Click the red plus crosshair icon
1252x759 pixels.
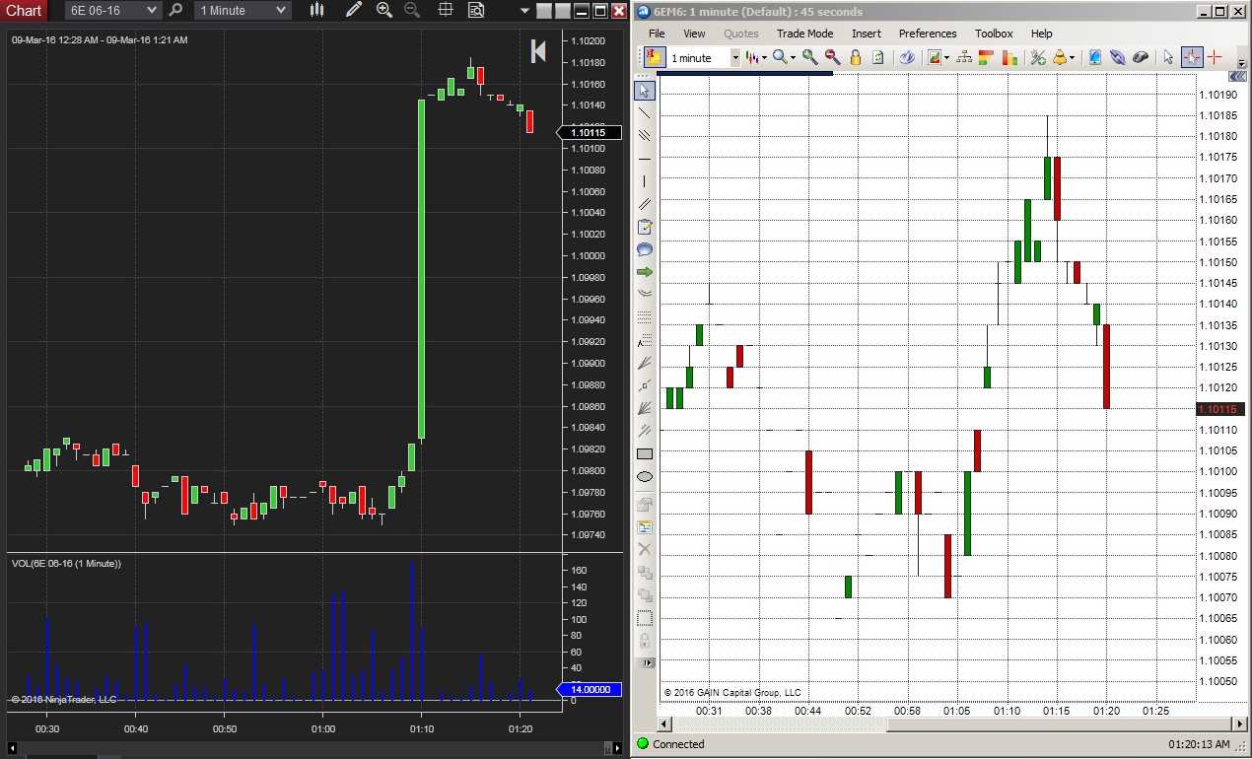coord(1215,58)
